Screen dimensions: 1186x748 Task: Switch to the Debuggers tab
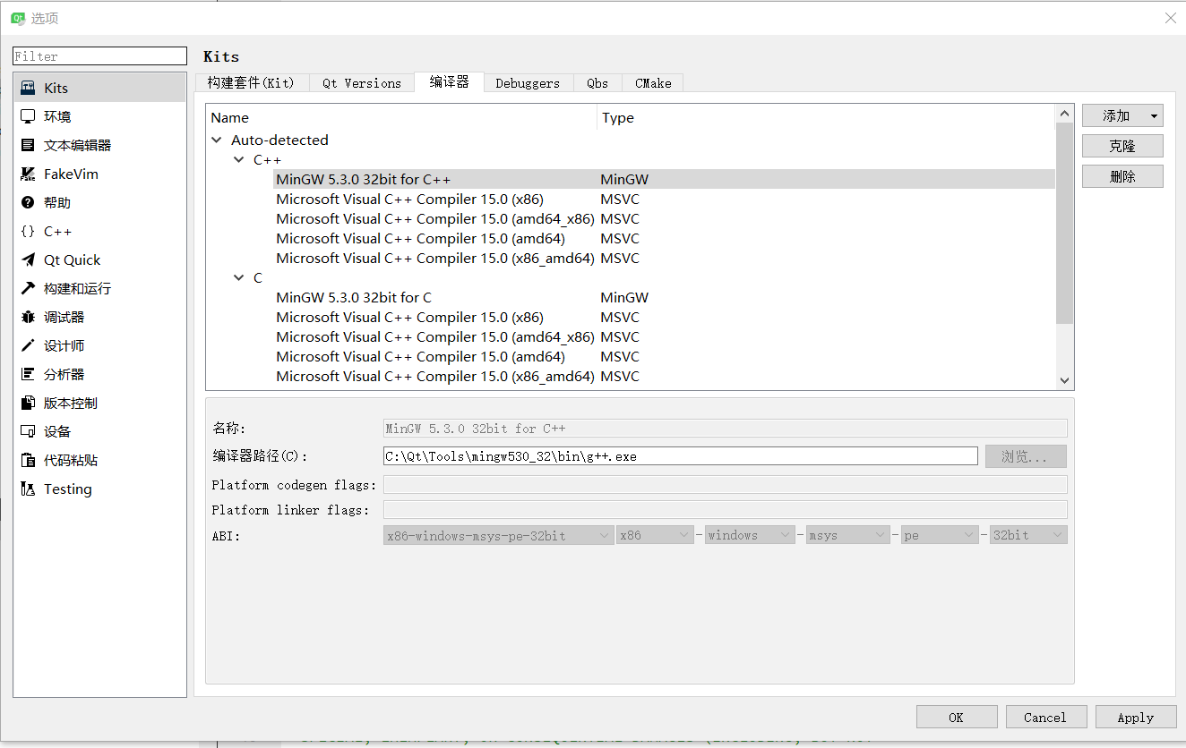coord(528,82)
